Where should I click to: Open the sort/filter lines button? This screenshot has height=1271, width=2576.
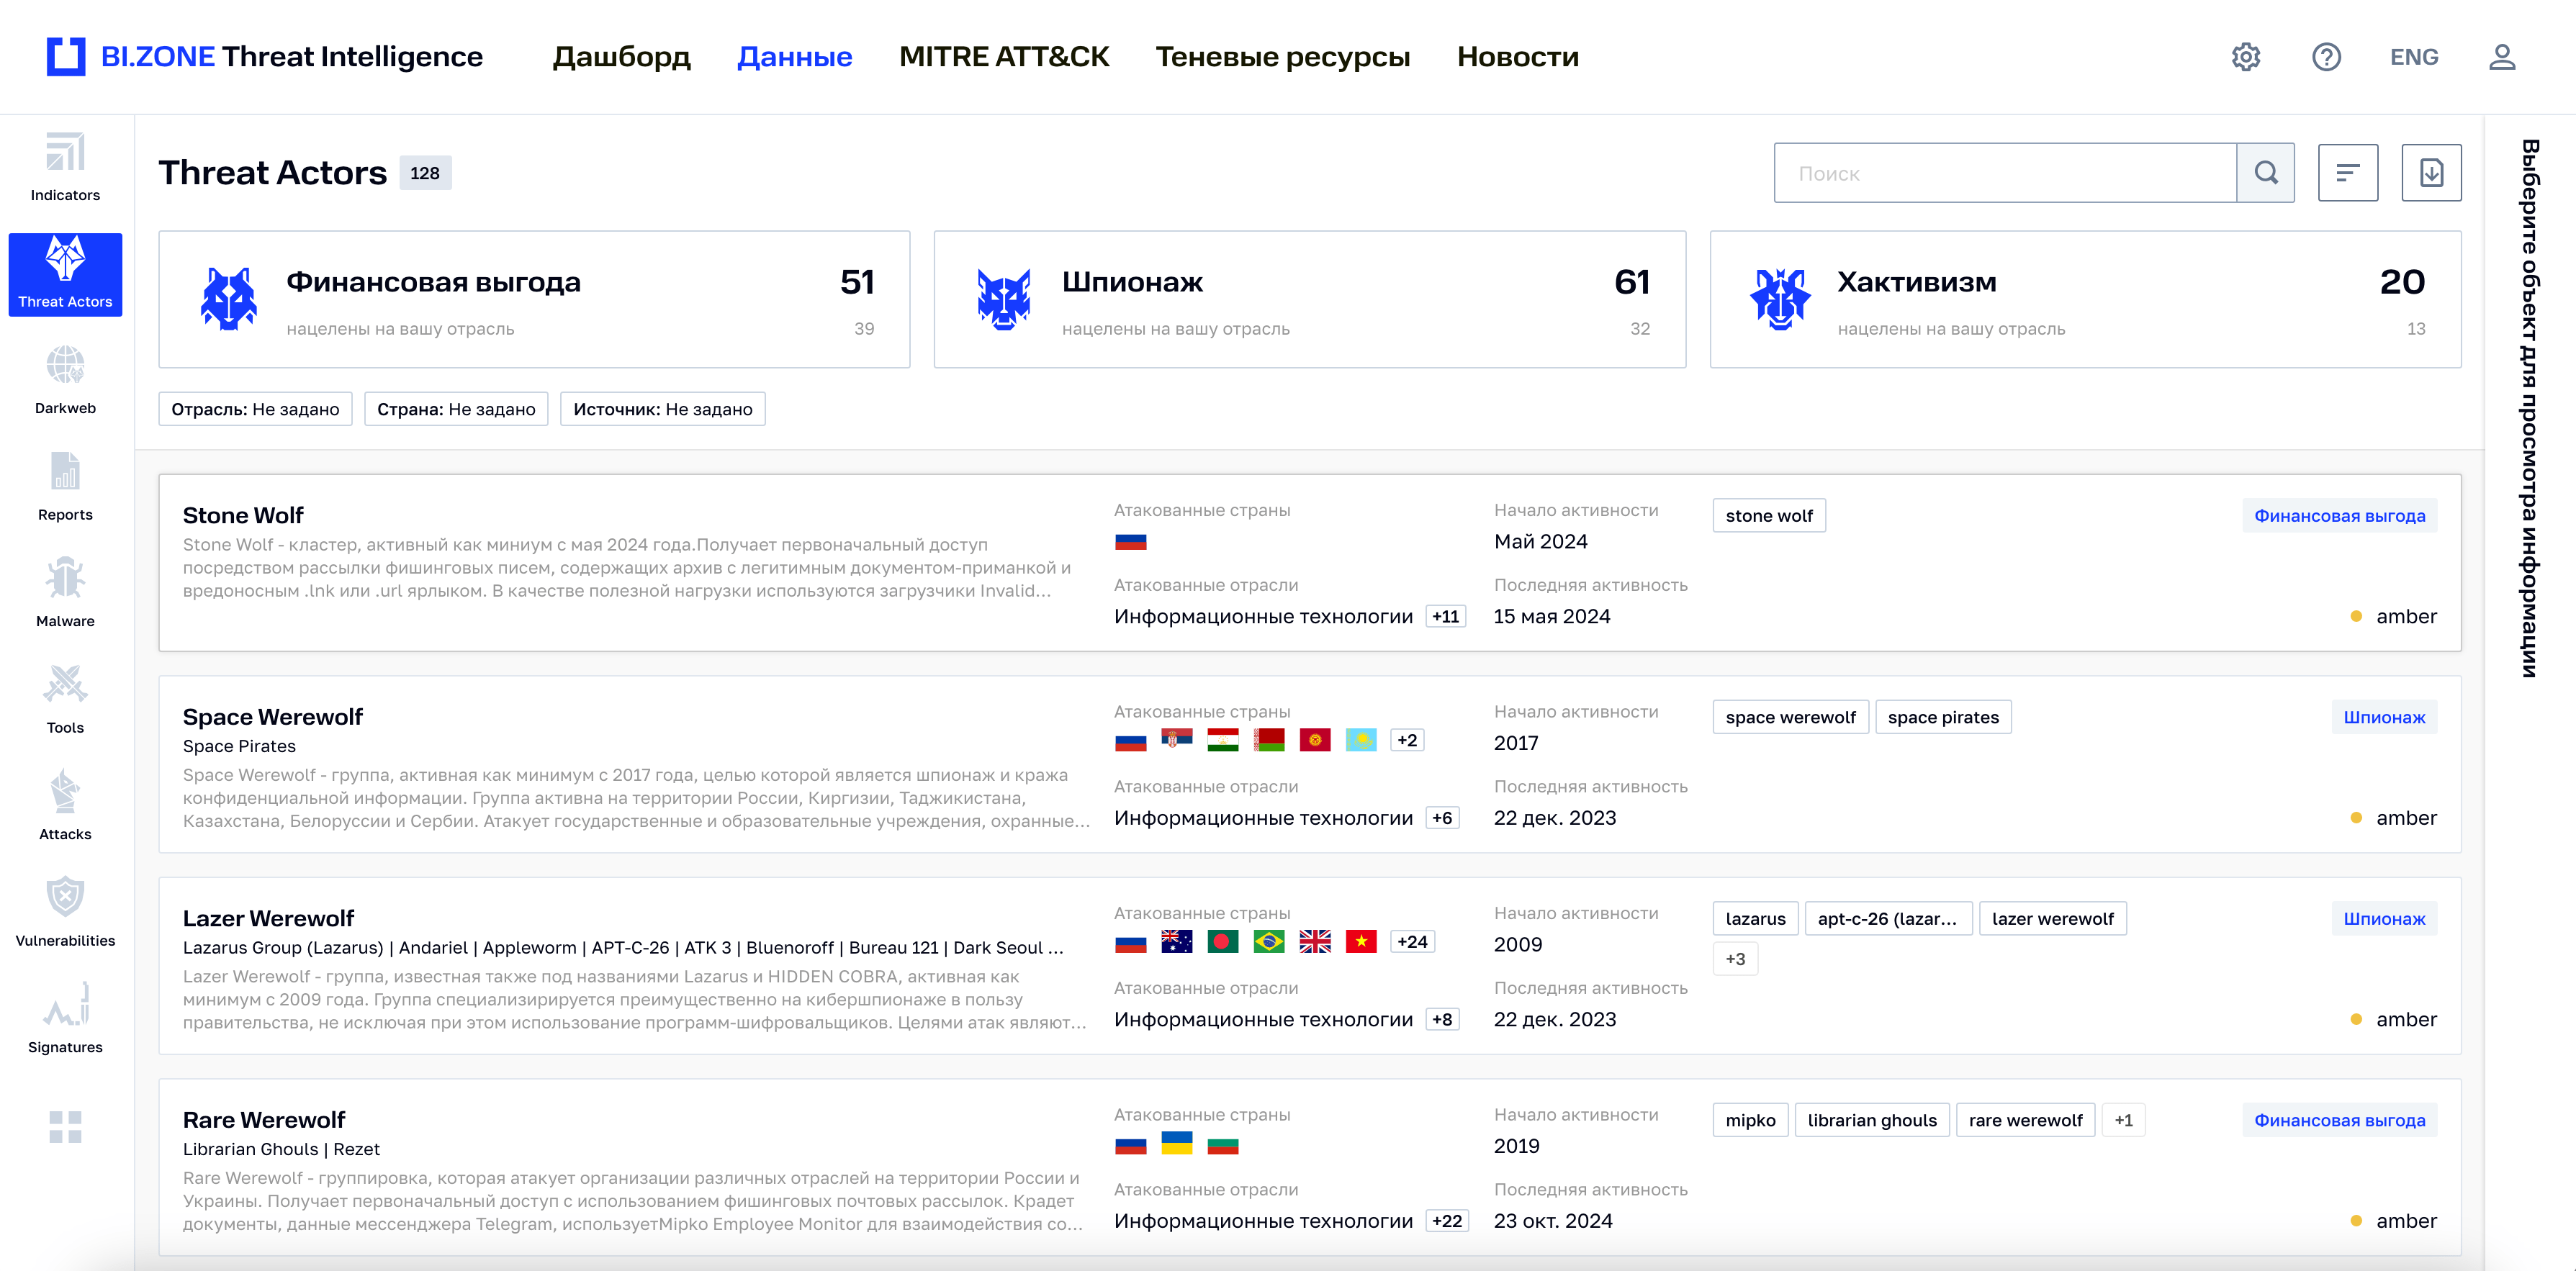coord(2347,173)
